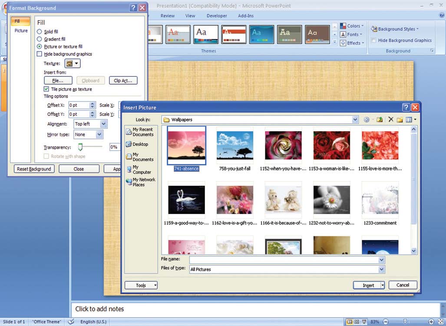
Task: Open the Texture picker dropdown
Action: [x=76, y=63]
